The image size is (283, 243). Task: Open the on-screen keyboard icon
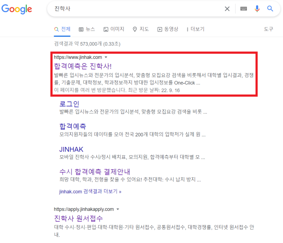tap(243, 8)
